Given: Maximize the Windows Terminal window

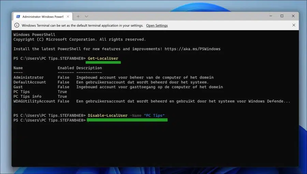Looking at the screenshot, I should (282, 16).
